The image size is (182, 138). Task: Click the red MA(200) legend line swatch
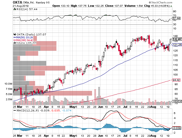pyautogui.click(x=15, y=40)
